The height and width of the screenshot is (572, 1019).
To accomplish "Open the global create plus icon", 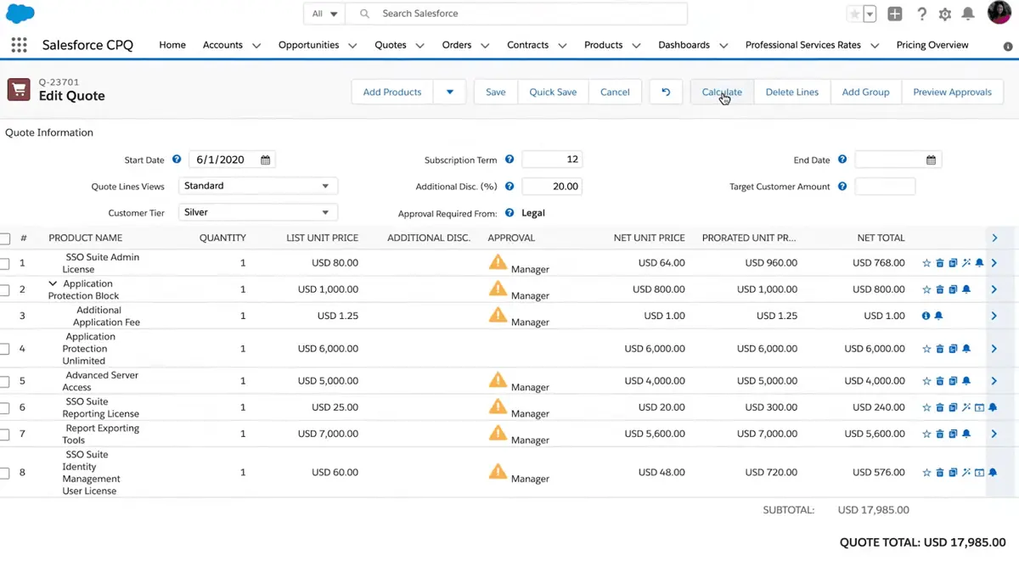I will point(895,14).
